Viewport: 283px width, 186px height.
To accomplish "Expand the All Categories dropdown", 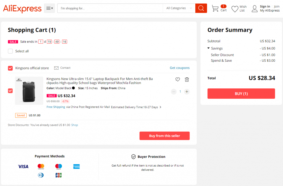I will pos(179,8).
